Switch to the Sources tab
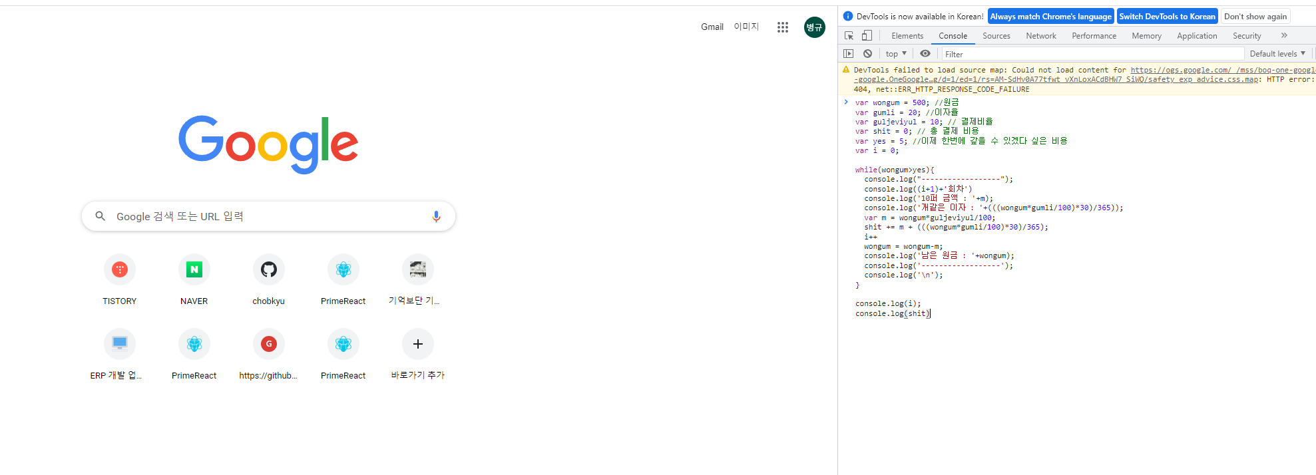The image size is (1316, 475). coord(996,36)
